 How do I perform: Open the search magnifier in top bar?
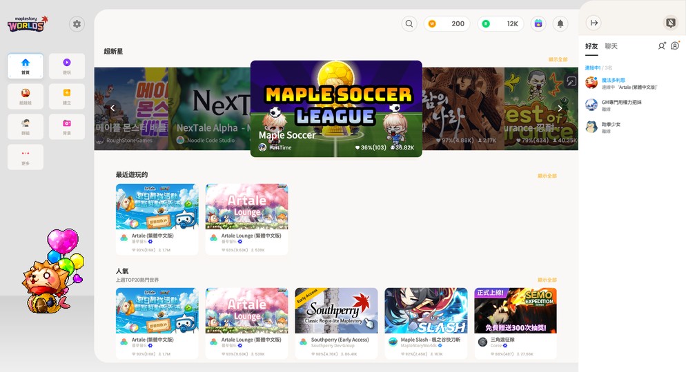pos(409,24)
